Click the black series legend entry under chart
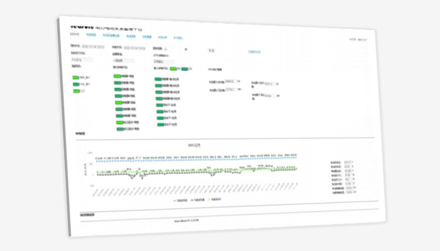440x251 pixels. tap(197, 200)
